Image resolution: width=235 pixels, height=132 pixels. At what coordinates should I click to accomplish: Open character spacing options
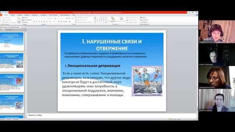pyautogui.click(x=47, y=22)
